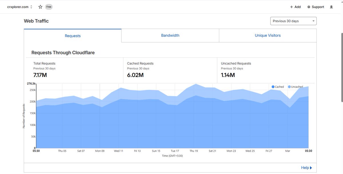Click the Fri 27 axis label
Screen dimensions: 343x174
coord(269,151)
